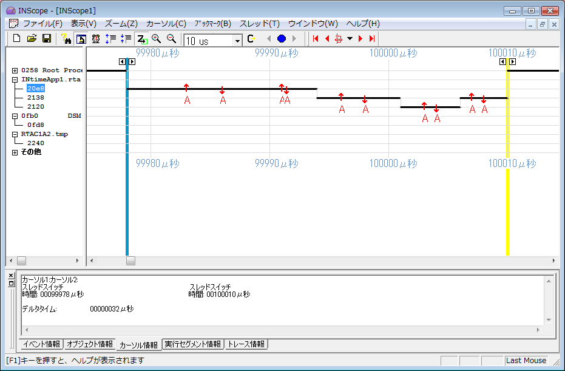Viewport: 565px width, 371px height.
Task: Zoom out using the magnifier minus icon
Action: tap(171, 38)
